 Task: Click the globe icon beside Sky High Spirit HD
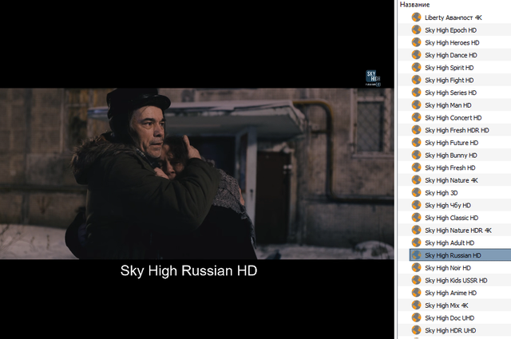(416, 68)
